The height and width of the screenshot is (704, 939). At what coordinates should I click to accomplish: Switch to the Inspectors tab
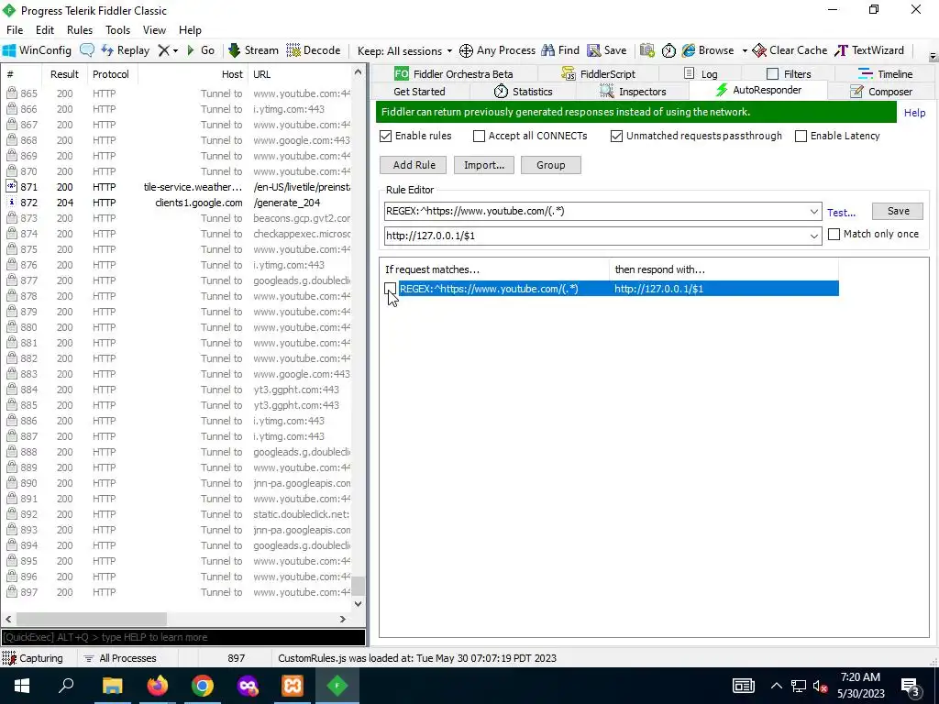[x=633, y=92]
